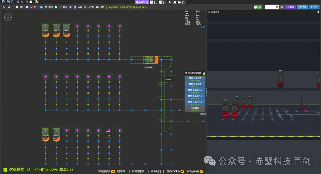
Task: Toggle the 地图 switch
Action: point(258,7)
